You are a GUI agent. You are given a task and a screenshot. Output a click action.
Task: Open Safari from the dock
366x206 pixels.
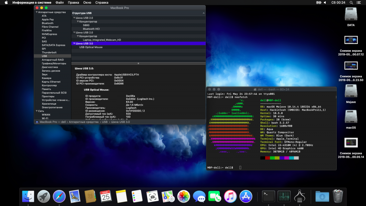59,196
